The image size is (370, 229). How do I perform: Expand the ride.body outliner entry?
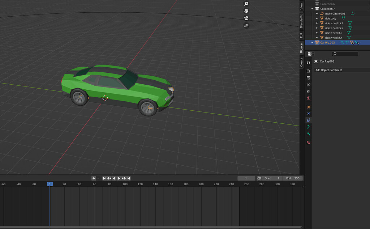pyautogui.click(x=316, y=18)
